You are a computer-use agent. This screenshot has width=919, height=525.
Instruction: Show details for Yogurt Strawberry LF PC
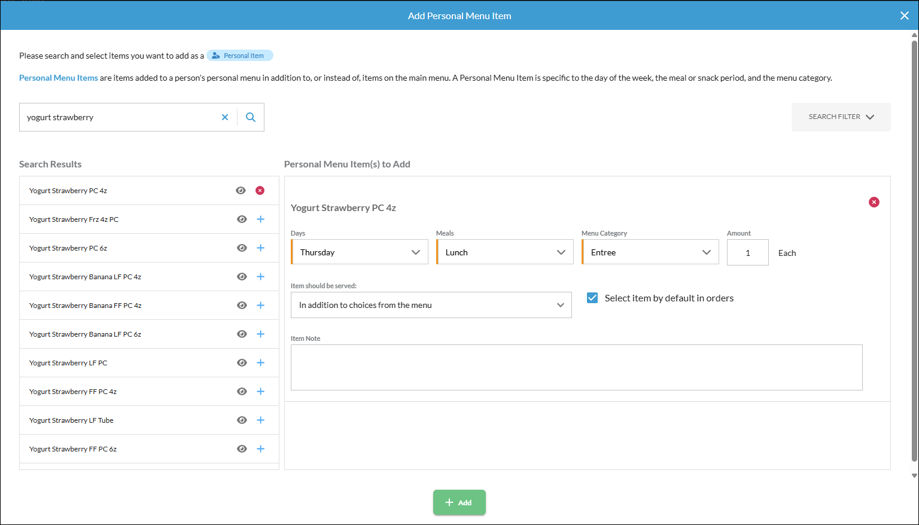[242, 362]
